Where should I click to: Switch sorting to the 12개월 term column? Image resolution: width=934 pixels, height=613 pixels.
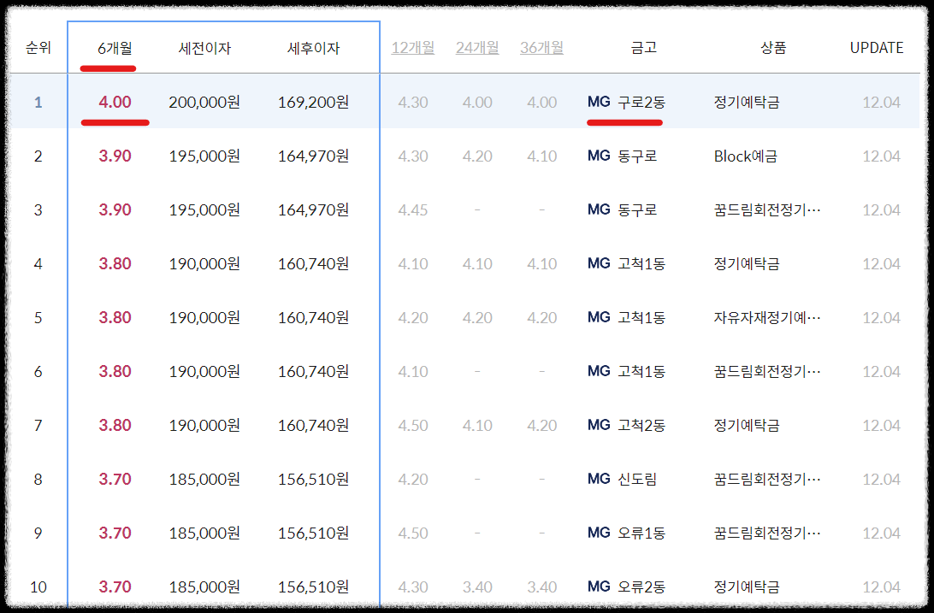413,47
